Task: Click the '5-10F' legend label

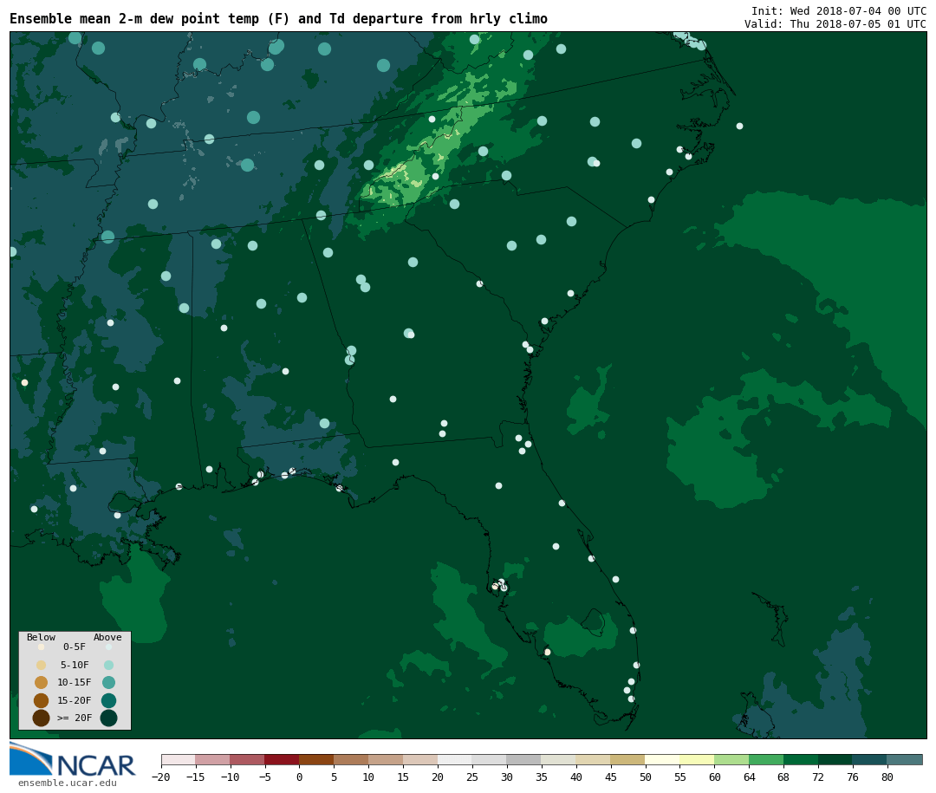Action: click(x=75, y=665)
